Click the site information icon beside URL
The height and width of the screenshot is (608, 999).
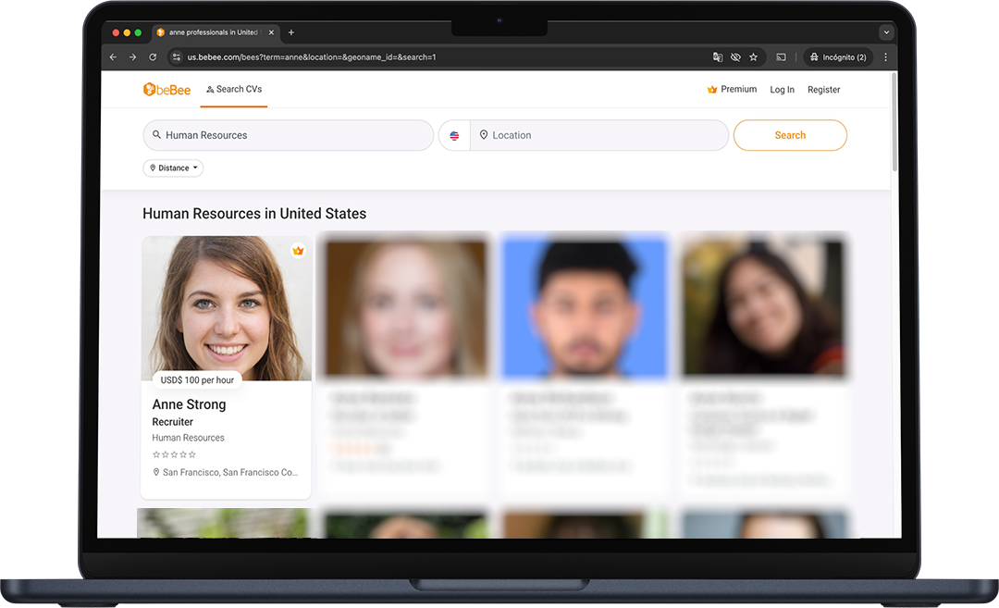[176, 57]
